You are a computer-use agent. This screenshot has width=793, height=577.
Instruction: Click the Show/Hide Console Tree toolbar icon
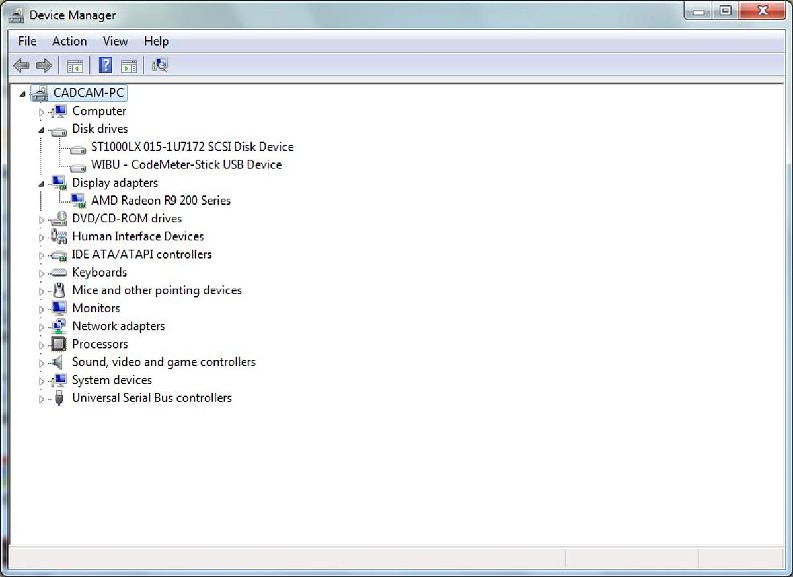(75, 65)
